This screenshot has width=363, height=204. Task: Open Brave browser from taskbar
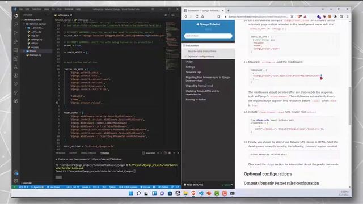193,193
